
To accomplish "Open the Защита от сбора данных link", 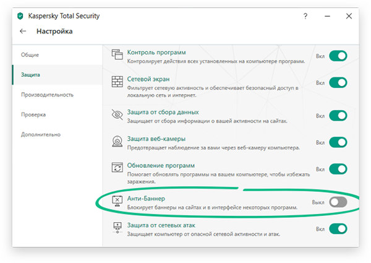I will pyautogui.click(x=163, y=112).
